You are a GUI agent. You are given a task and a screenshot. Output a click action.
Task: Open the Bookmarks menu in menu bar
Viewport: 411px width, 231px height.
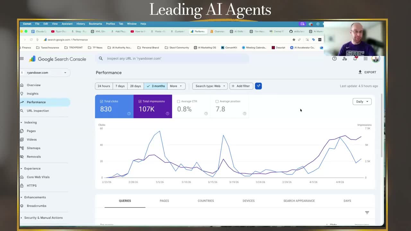click(95, 24)
